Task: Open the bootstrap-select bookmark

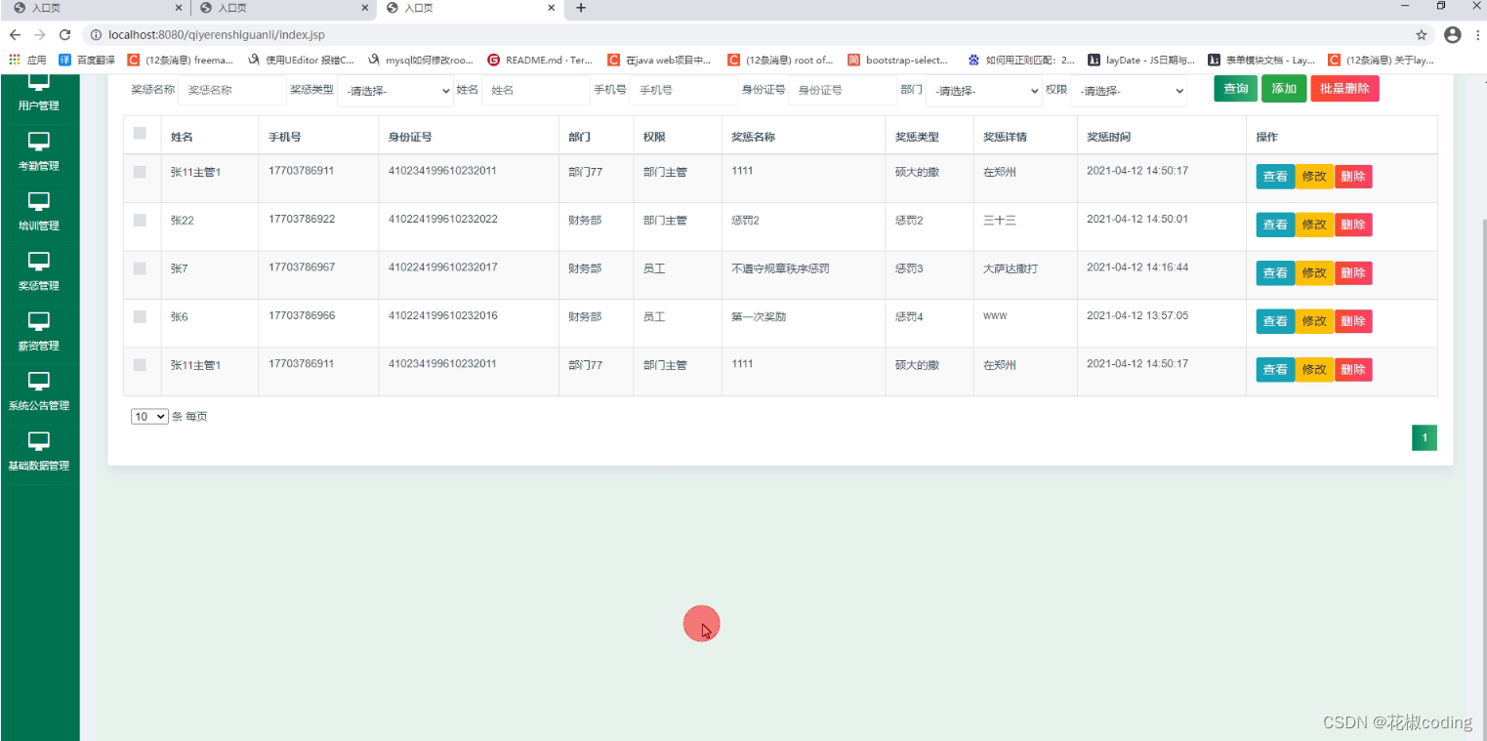Action: click(x=897, y=60)
